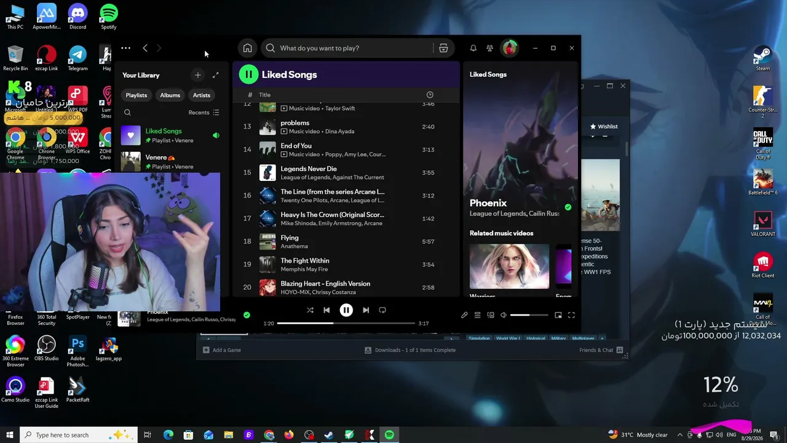Create a playlist with the plus icon
Viewport: 787px width, 443px height.
198,75
